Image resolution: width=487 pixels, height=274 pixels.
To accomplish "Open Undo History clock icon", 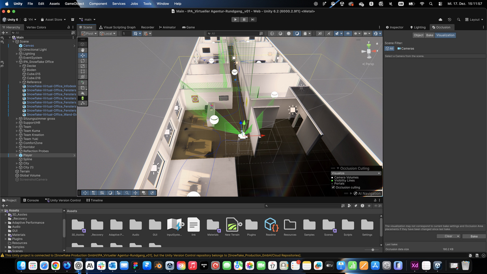I will click(449, 19).
